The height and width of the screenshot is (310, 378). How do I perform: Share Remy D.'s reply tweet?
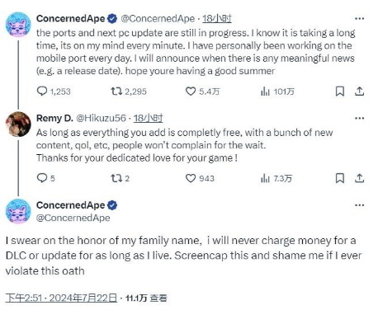pyautogui.click(x=359, y=178)
